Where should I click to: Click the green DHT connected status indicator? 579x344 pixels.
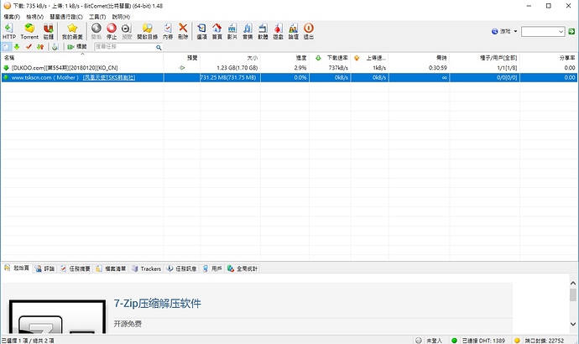pyautogui.click(x=454, y=341)
